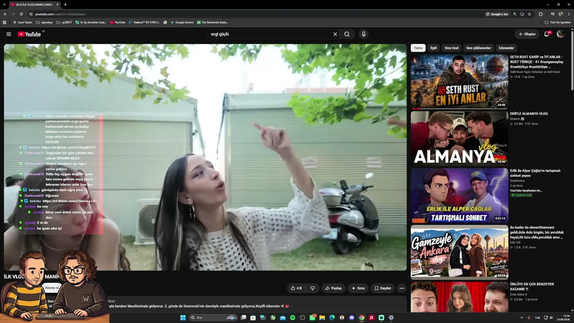Switch the TUR keyboard language indicator
Viewport: 574px width, 323px height.
pyautogui.click(x=537, y=318)
